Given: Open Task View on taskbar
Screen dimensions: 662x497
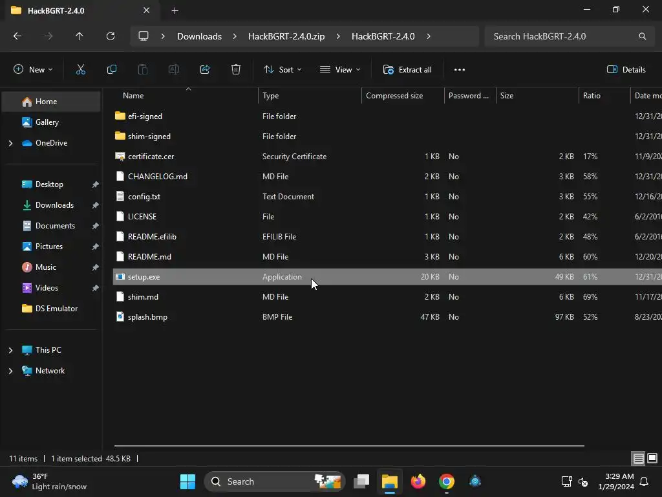Looking at the screenshot, I should pos(361,481).
